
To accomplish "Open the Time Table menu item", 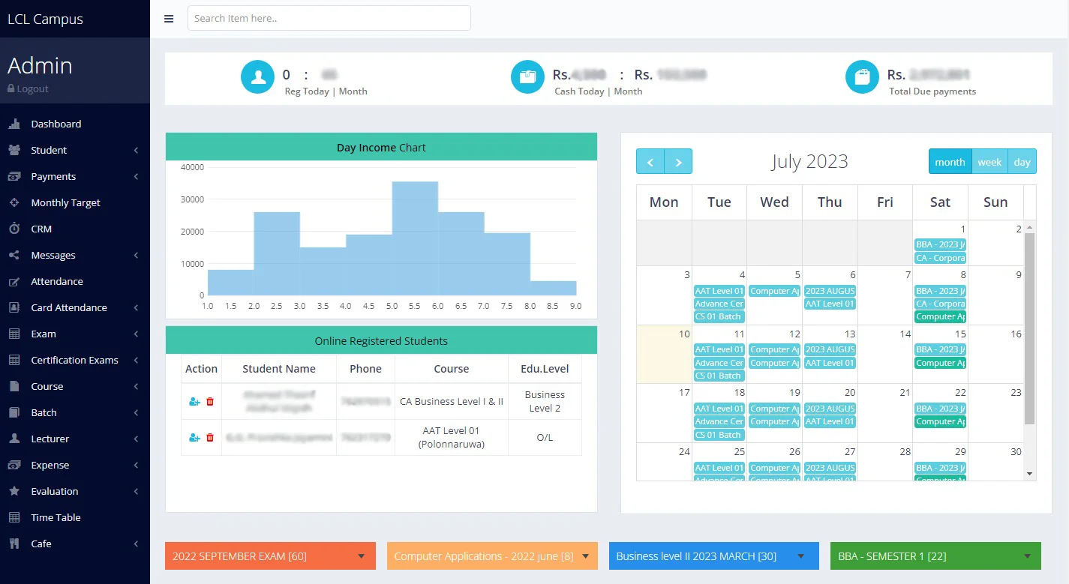I will click(x=56, y=517).
